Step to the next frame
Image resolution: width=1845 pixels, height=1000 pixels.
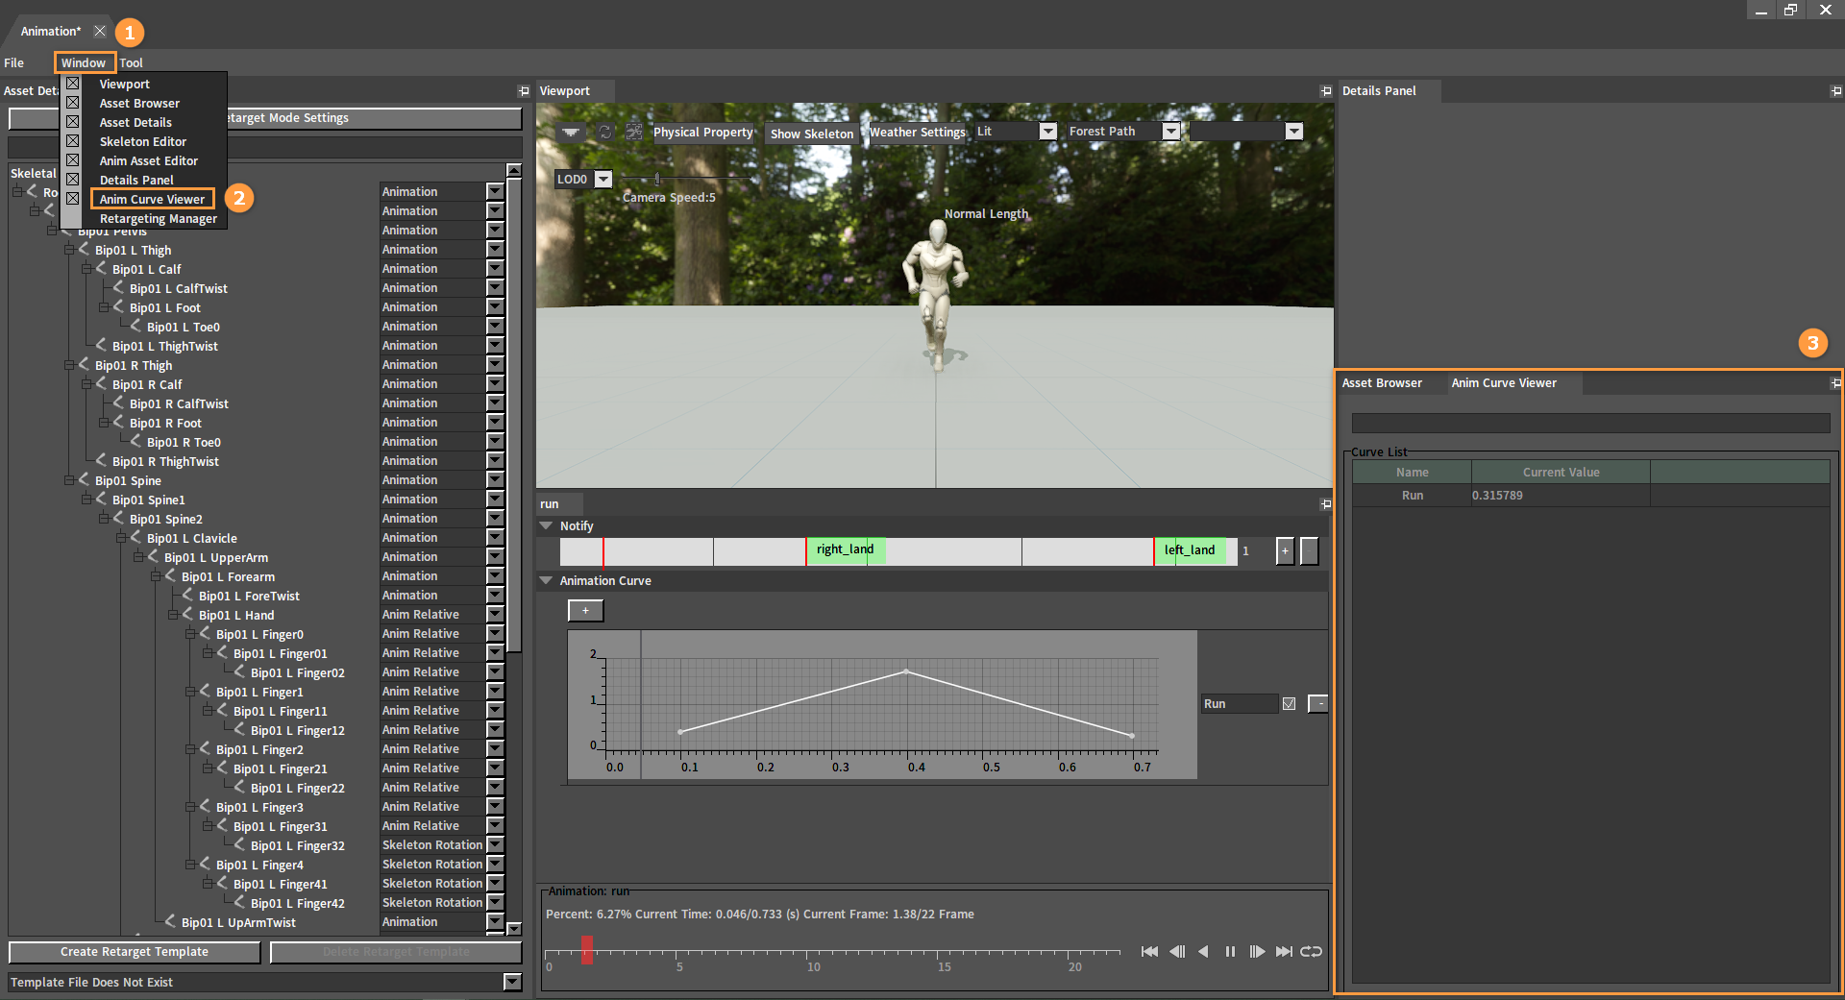pyautogui.click(x=1257, y=951)
